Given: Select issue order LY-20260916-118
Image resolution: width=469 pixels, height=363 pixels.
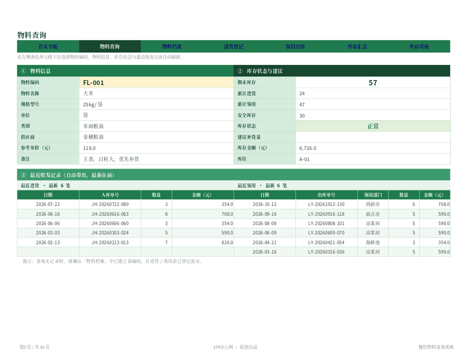Looking at the screenshot, I should 326,214.
